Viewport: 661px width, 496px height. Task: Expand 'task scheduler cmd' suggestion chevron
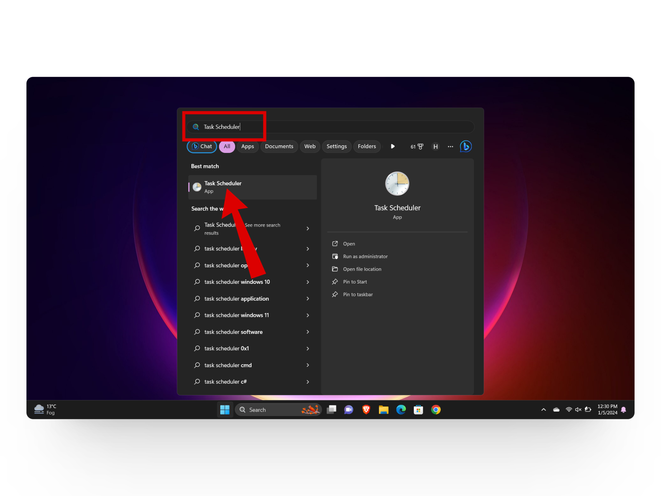tap(308, 365)
